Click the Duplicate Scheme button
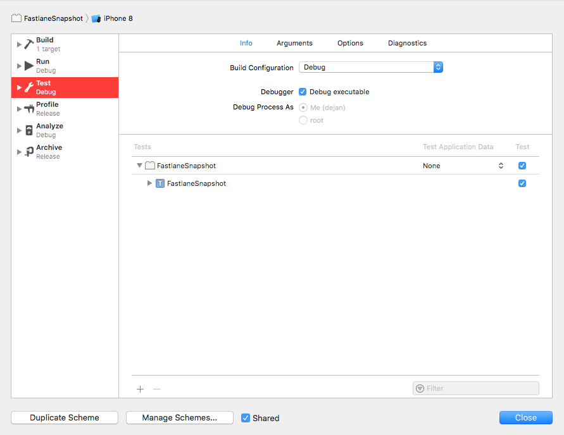This screenshot has height=435, width=564. [x=65, y=418]
